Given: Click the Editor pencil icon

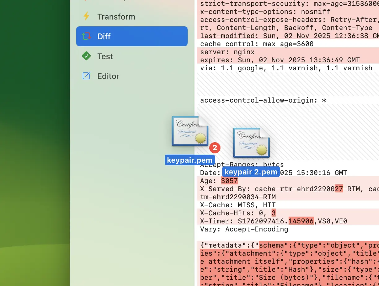Looking at the screenshot, I should [x=86, y=76].
